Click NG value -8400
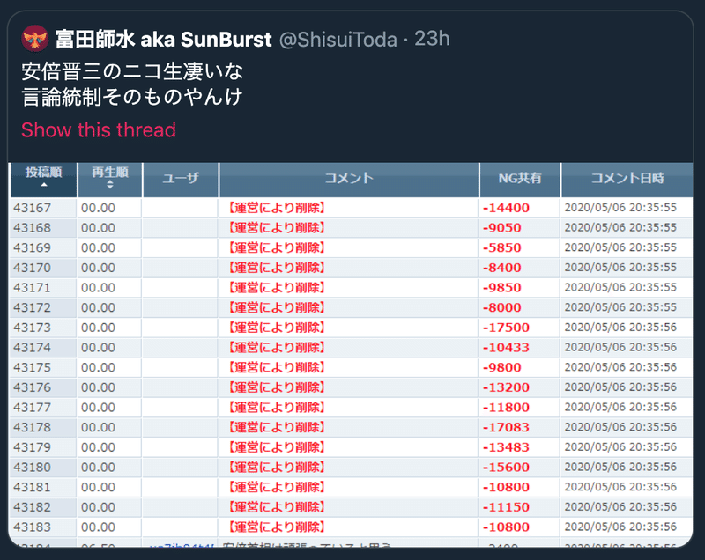This screenshot has width=705, height=560. (501, 268)
